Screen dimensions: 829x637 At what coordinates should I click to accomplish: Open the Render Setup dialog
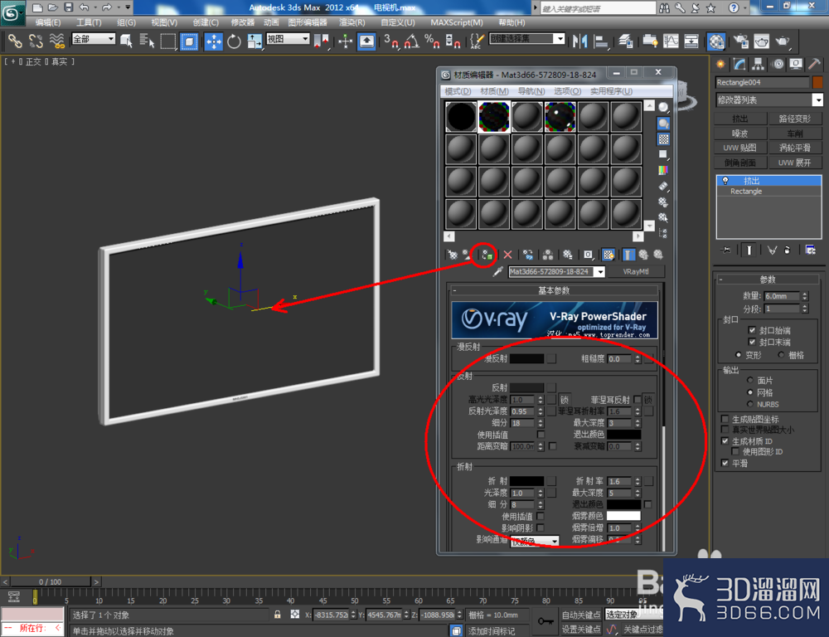[741, 41]
